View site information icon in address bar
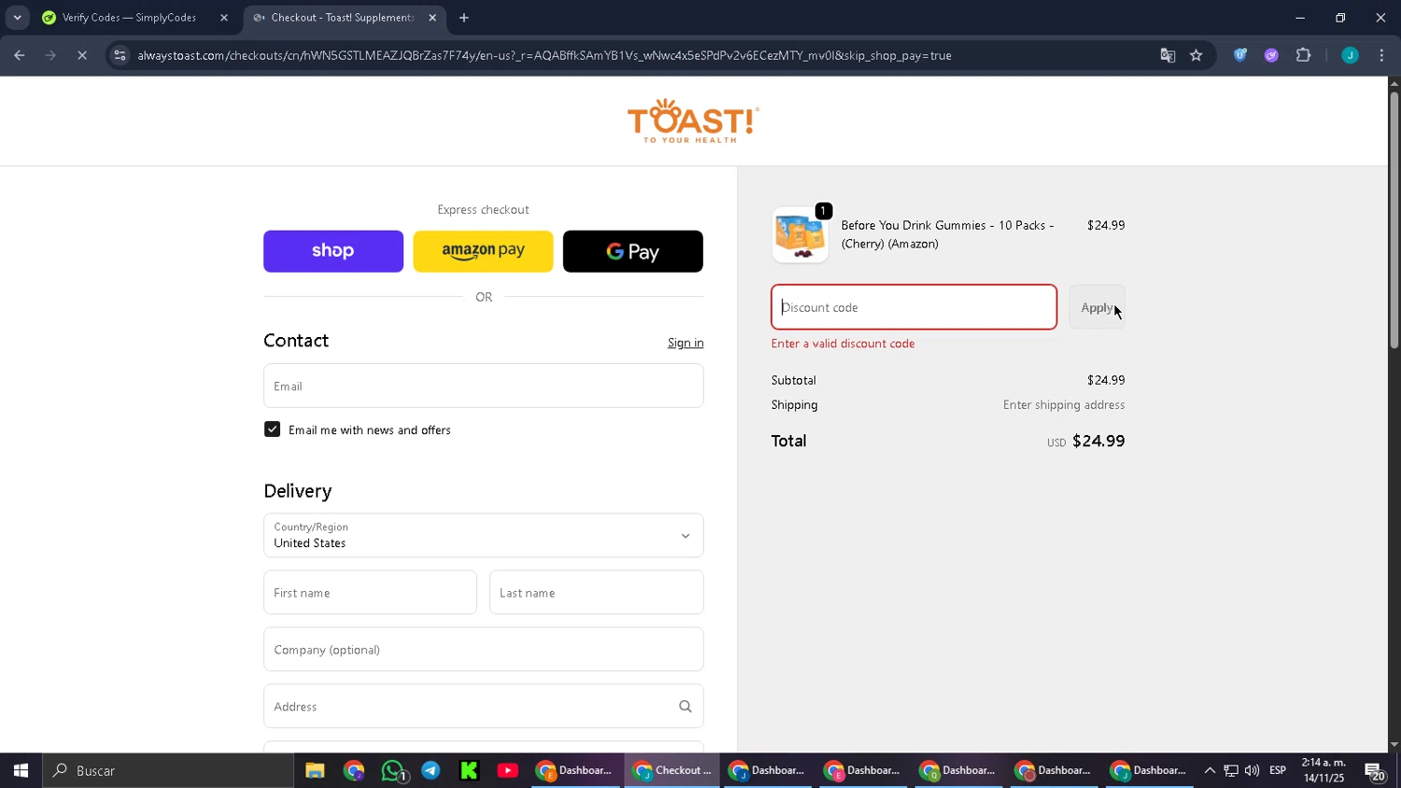 (120, 55)
